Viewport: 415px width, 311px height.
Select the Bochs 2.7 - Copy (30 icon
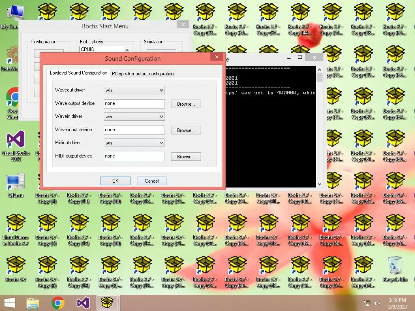[237, 19]
